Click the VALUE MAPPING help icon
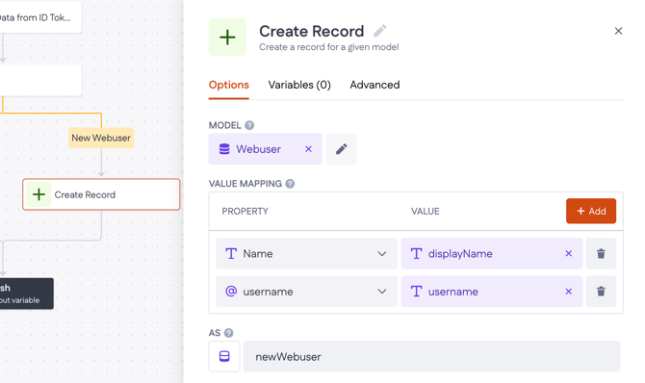 coord(290,184)
